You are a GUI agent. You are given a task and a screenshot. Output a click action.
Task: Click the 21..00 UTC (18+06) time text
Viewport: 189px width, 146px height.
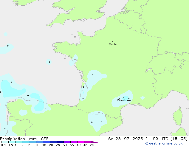166,139
